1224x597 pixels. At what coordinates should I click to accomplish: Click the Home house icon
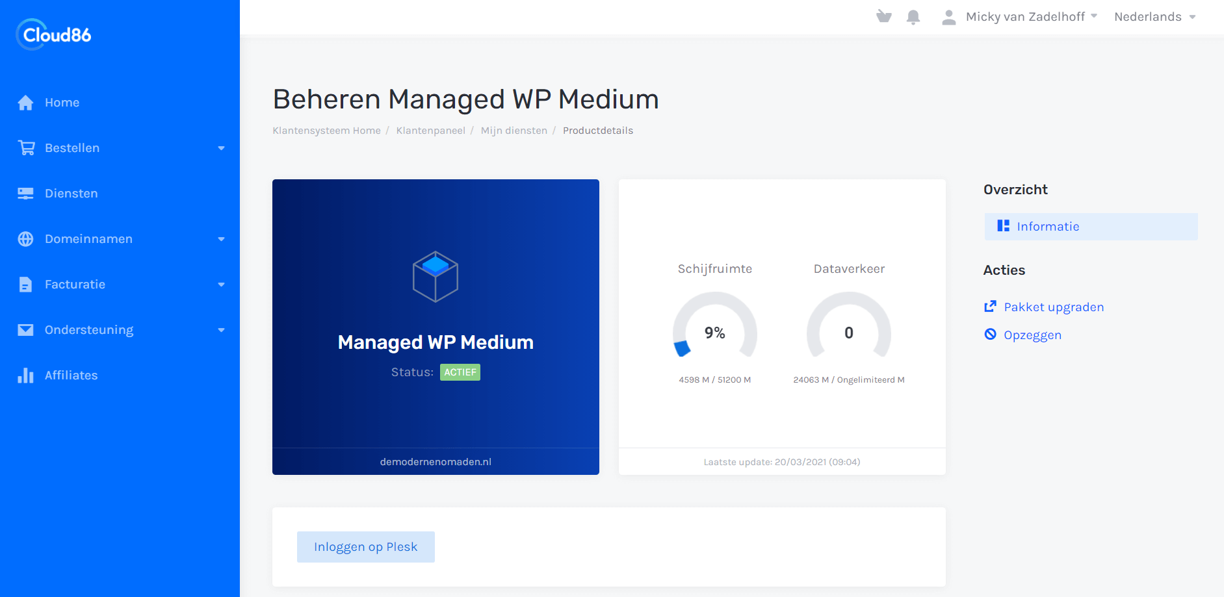(25, 103)
